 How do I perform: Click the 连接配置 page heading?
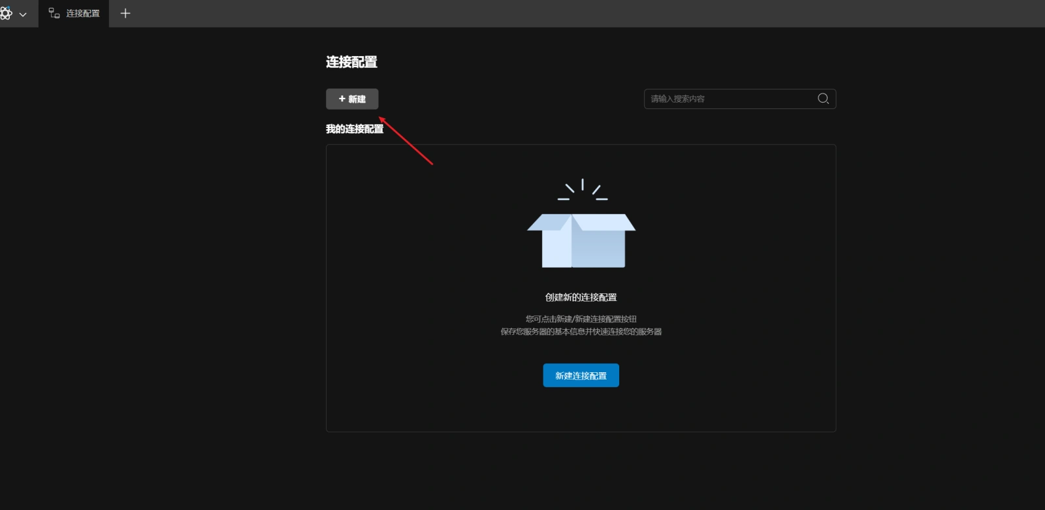pos(351,62)
